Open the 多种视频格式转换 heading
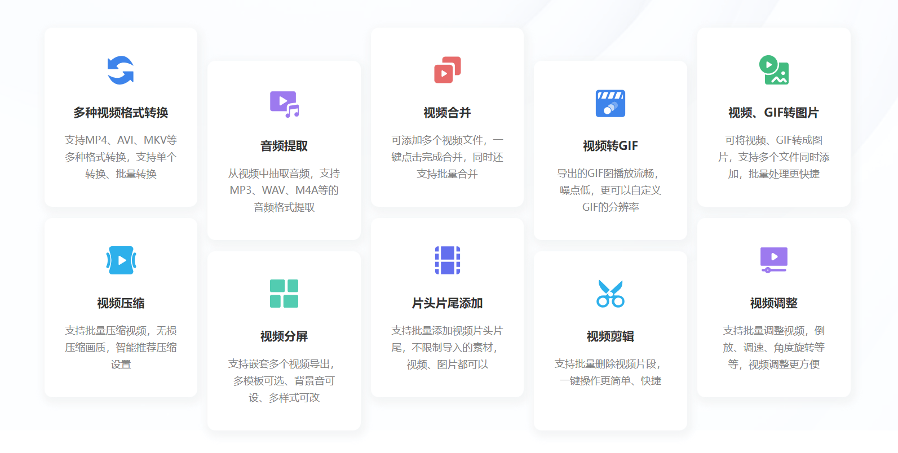 [x=121, y=113]
